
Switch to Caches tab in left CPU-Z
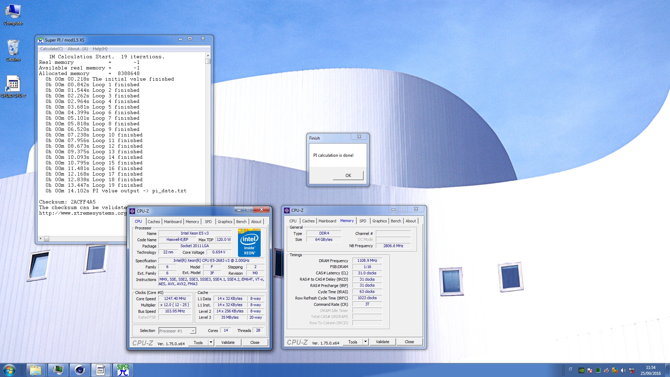154,222
